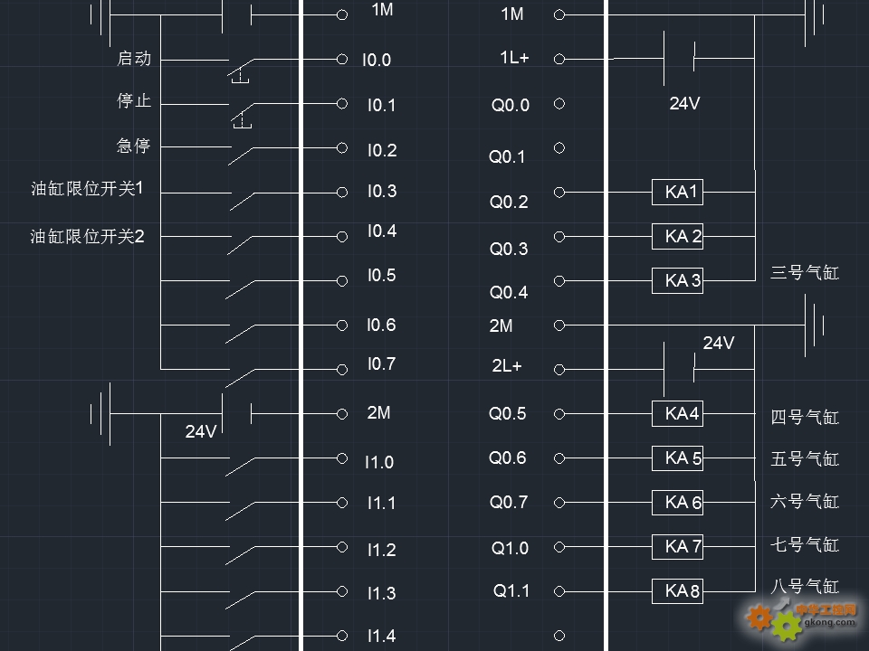Click the 24V label beside input 2M

(x=201, y=432)
